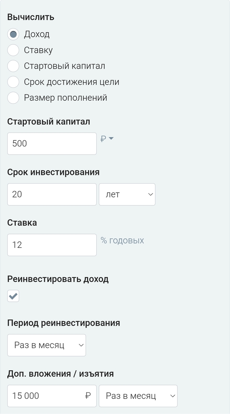Click the Ставка percent input field
Viewport: 230px width, 414px height.
tap(52, 245)
